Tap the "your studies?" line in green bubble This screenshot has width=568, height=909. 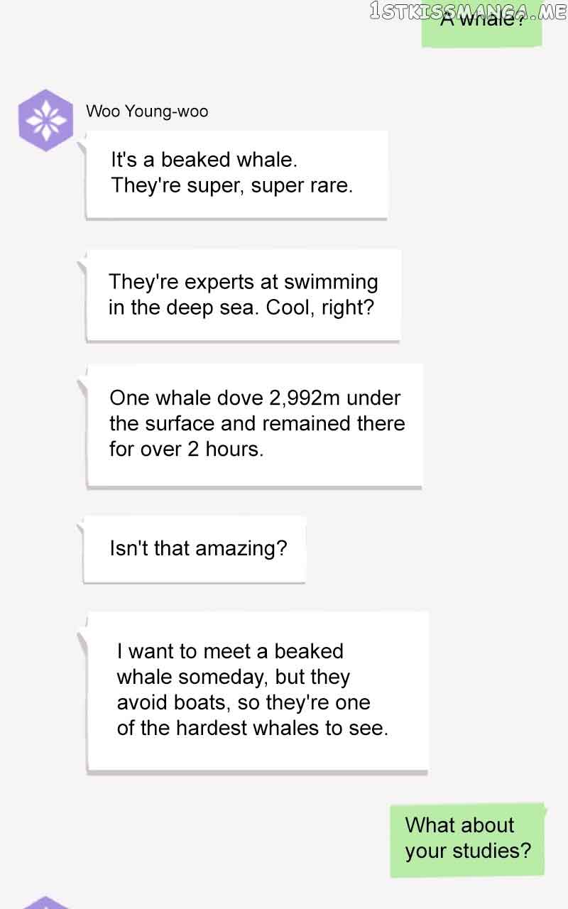click(468, 851)
